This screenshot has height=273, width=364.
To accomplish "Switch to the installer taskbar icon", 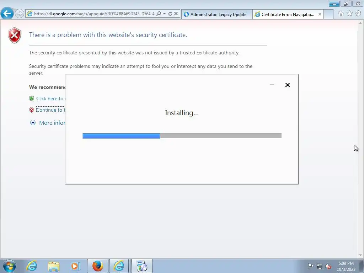I will (142, 266).
